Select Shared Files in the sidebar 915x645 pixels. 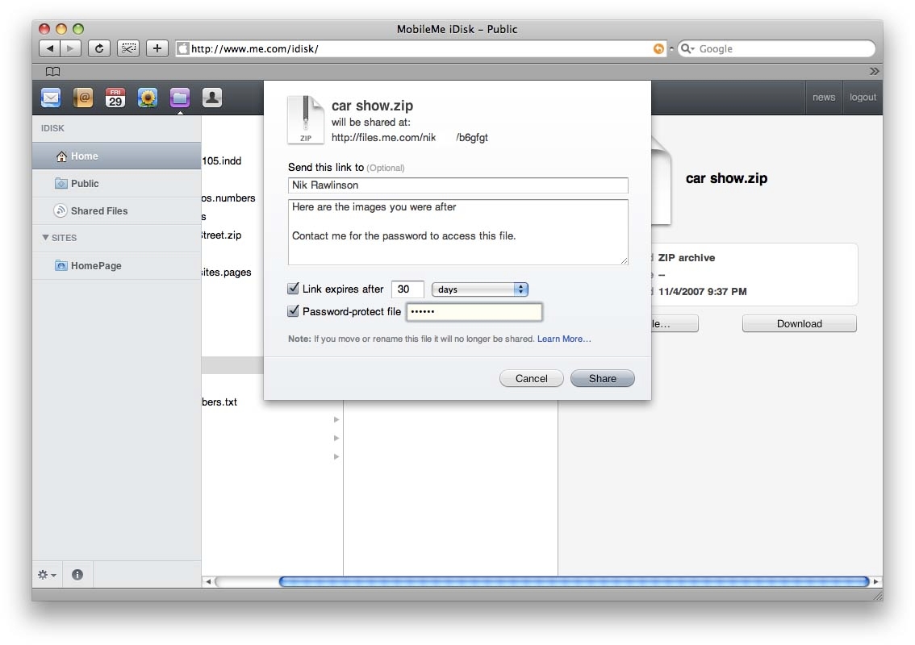coord(117,210)
